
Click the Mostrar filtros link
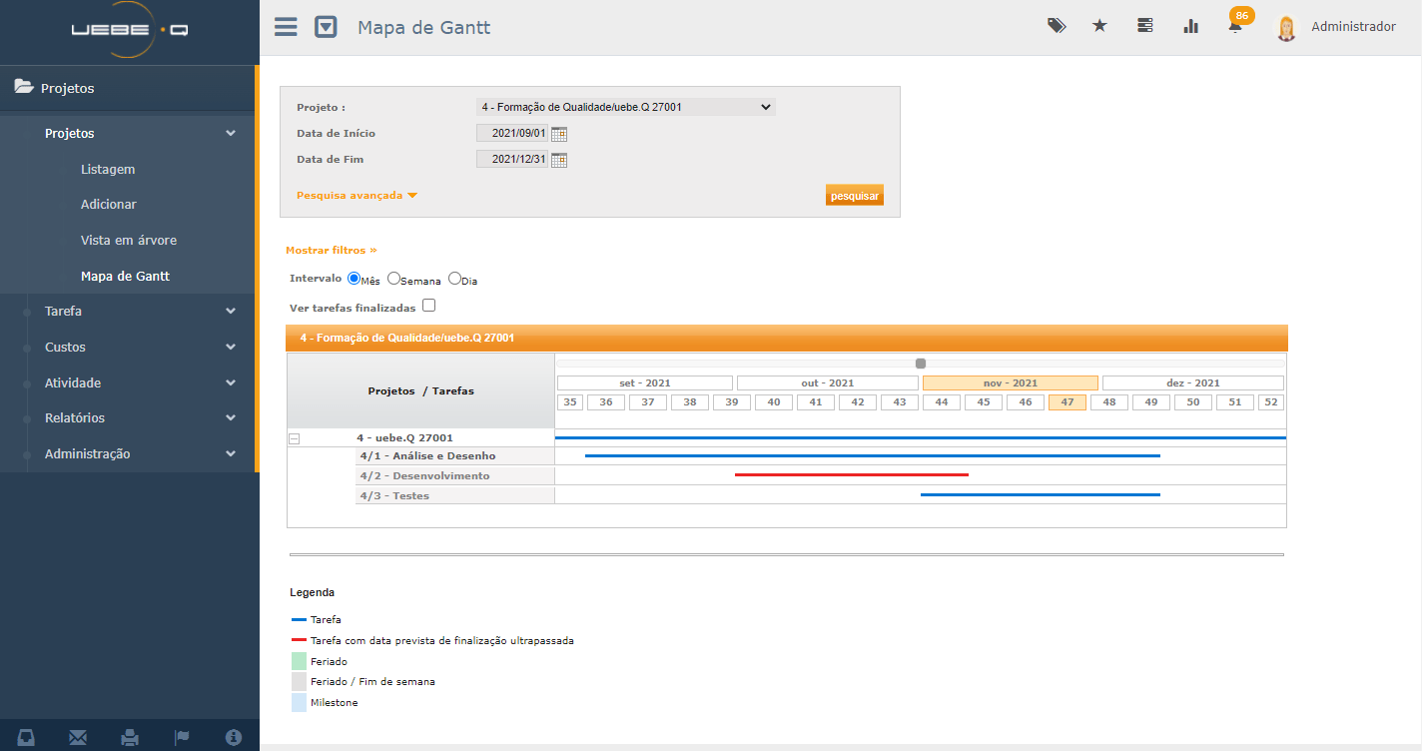tap(332, 251)
